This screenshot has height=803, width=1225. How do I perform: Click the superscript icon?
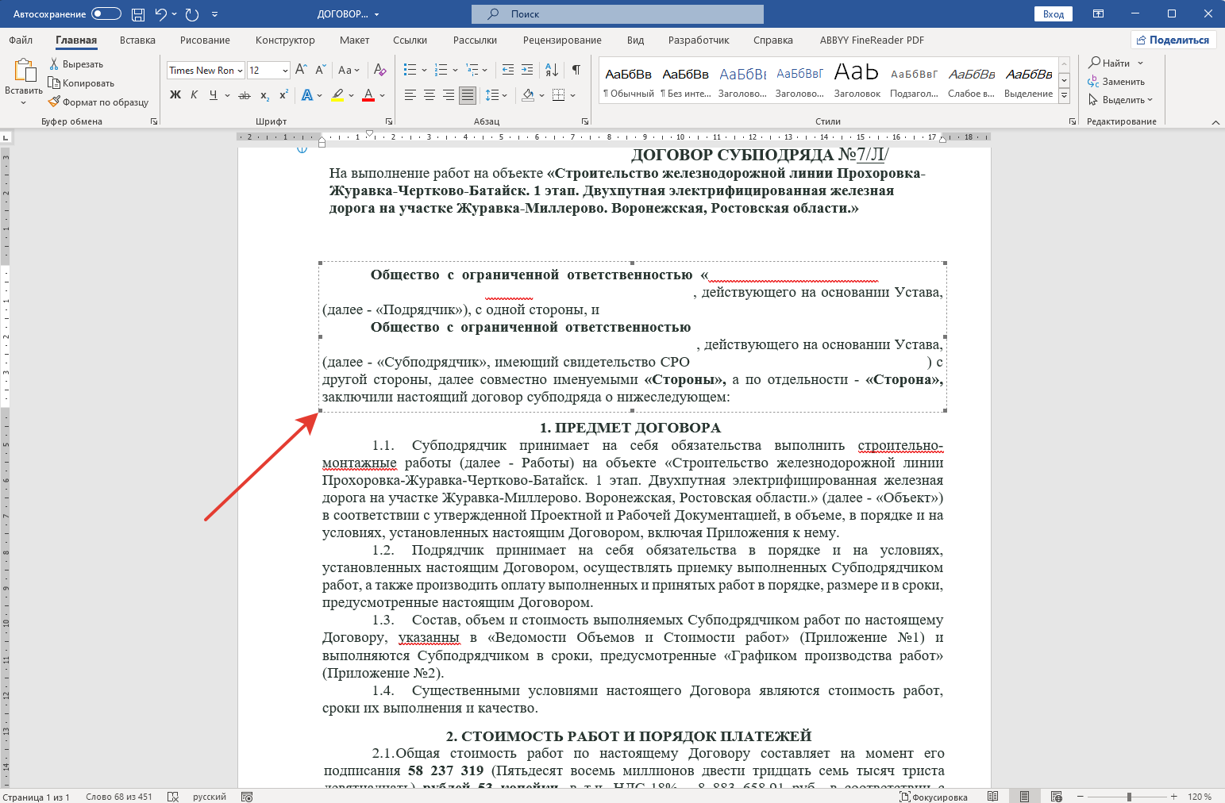pyautogui.click(x=283, y=95)
